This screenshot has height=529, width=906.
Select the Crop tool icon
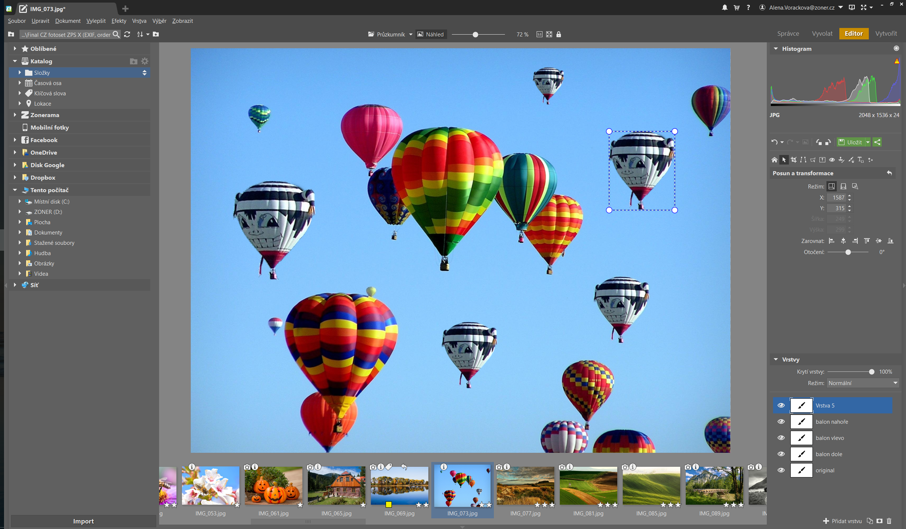click(794, 160)
